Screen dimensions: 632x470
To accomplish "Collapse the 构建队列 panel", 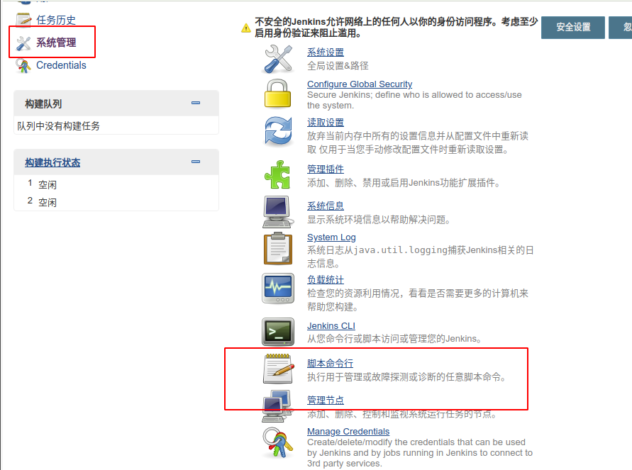I will [x=196, y=103].
